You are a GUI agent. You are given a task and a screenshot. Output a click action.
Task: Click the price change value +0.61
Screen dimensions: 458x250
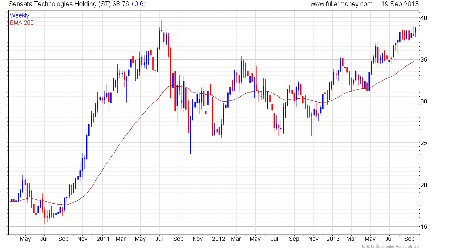(x=139, y=4)
